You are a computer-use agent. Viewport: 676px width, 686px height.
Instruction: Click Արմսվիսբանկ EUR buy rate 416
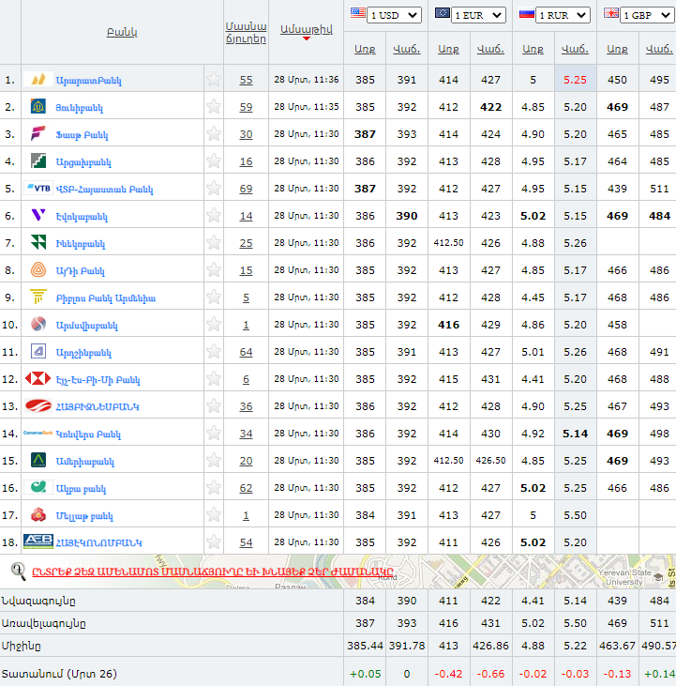(449, 325)
